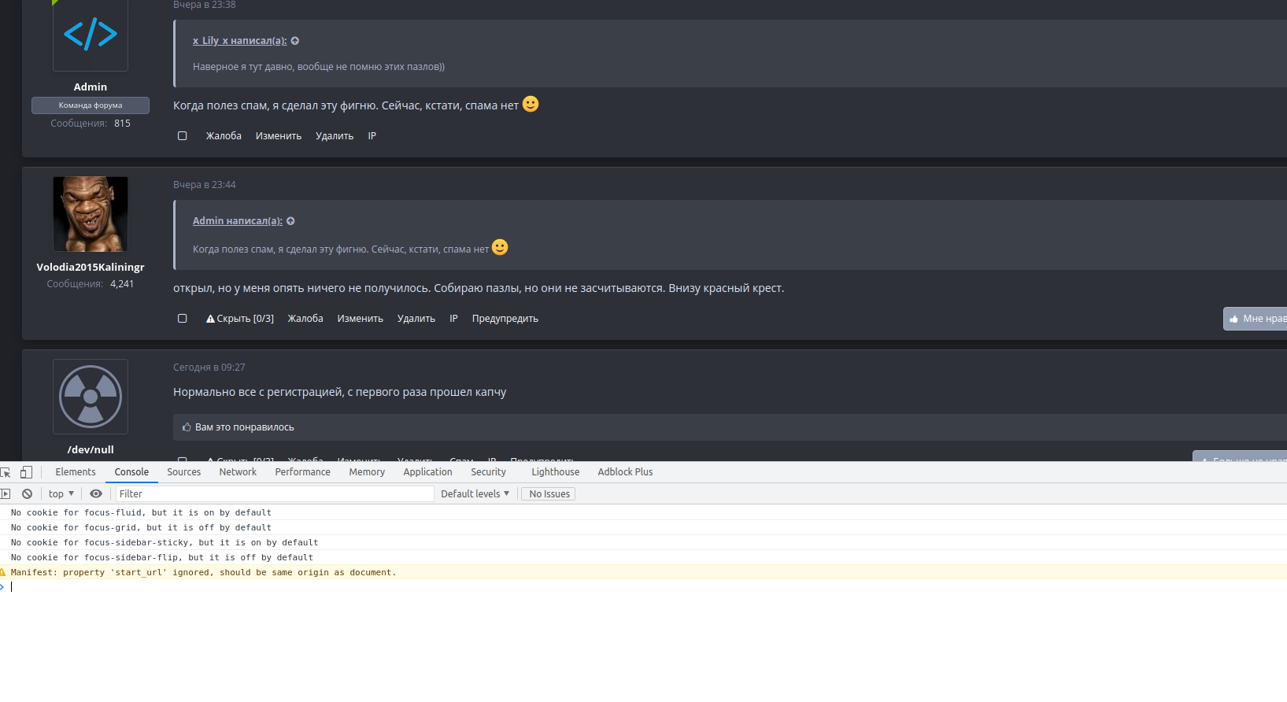This screenshot has height=702, width=1287.
Task: Click the clear console icon
Action: click(x=28, y=494)
